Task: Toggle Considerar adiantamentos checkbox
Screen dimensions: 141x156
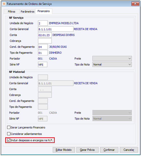Action: 9,134
